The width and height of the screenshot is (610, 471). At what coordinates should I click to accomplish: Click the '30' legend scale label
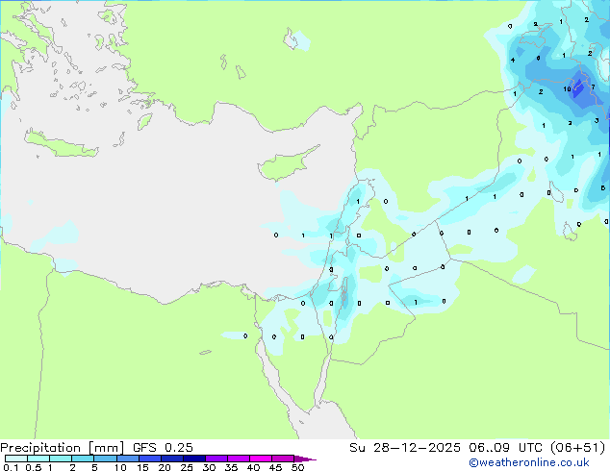(209, 467)
